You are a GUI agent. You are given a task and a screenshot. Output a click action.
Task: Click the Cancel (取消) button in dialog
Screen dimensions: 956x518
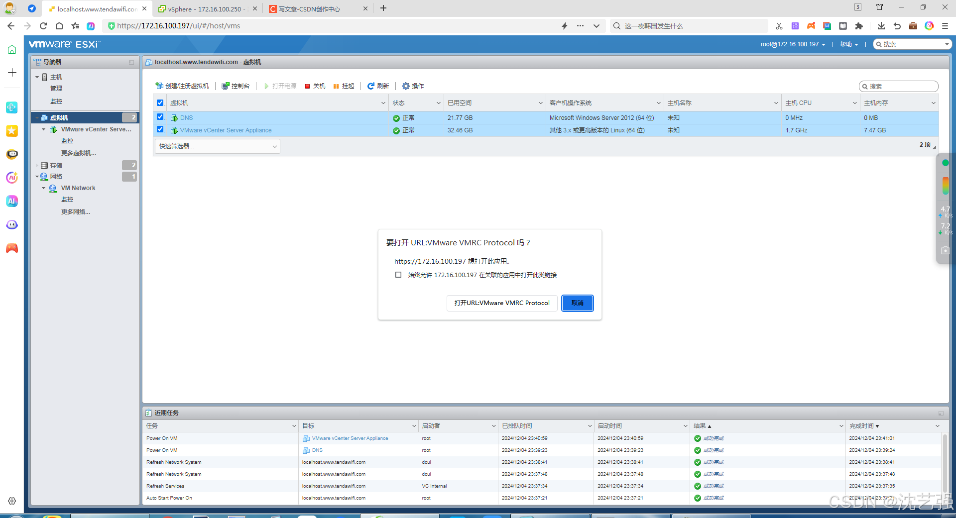(x=578, y=303)
